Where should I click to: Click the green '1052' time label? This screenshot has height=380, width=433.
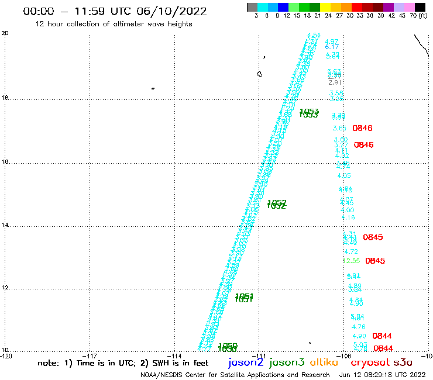pos(277,204)
